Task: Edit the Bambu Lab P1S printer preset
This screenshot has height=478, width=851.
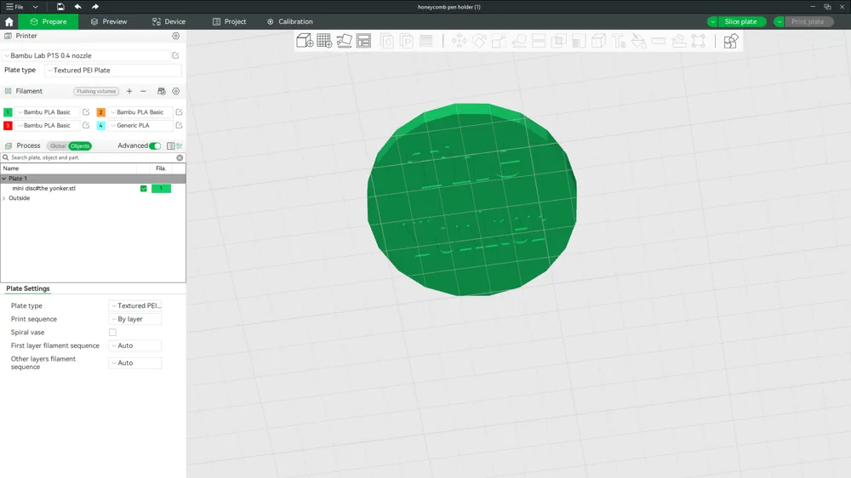Action: click(x=175, y=55)
